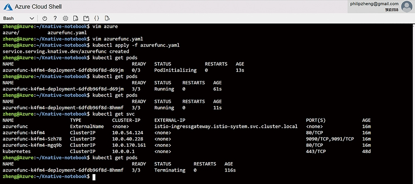
Task: Click 'service.serving.knative.dev/azurefunc created' output line
Action: tap(66, 51)
